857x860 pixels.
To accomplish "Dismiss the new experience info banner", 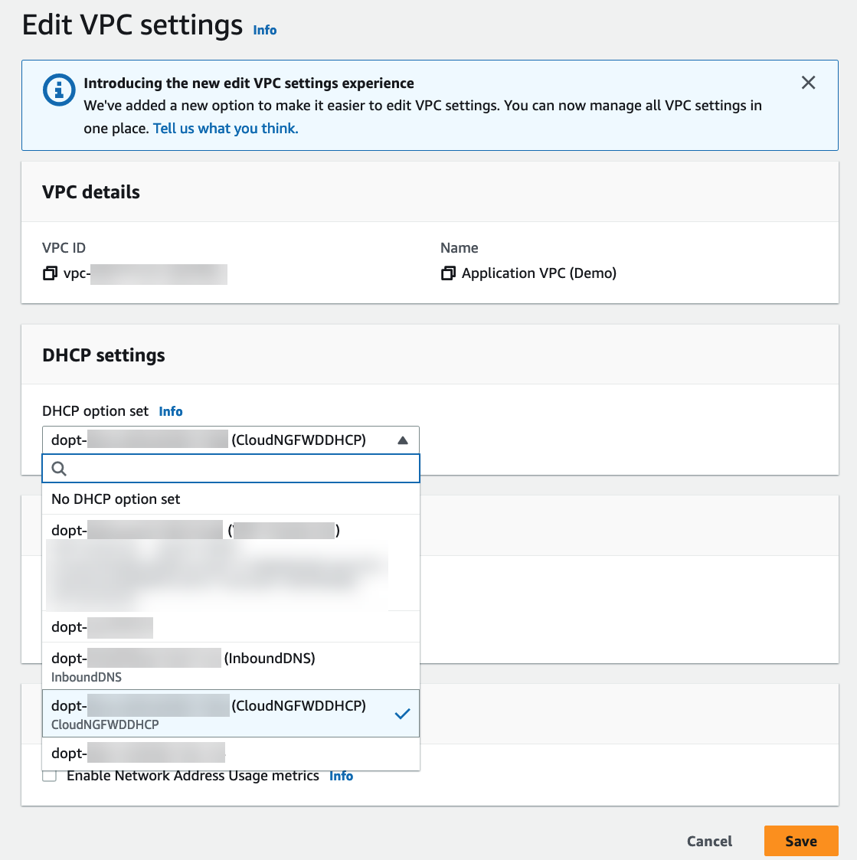I will (x=808, y=83).
